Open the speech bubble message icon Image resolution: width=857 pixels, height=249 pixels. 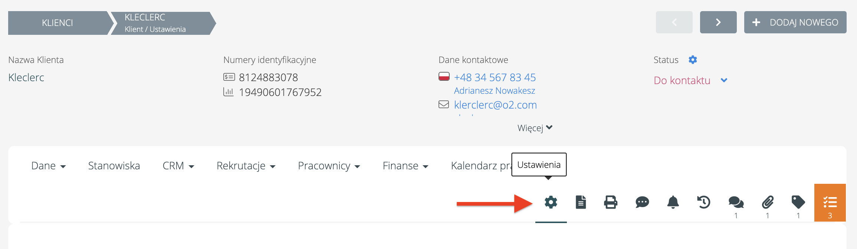coord(642,202)
